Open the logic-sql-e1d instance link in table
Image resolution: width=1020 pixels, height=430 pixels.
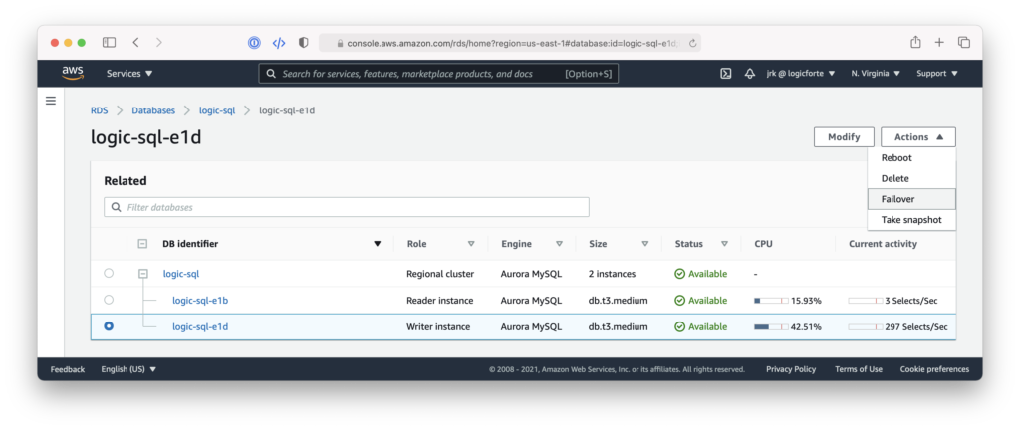pyautogui.click(x=200, y=326)
